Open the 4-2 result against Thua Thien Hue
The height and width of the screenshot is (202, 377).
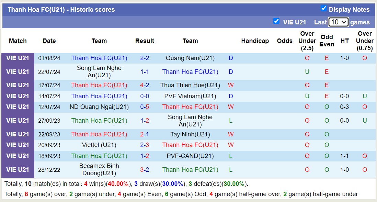click(145, 85)
